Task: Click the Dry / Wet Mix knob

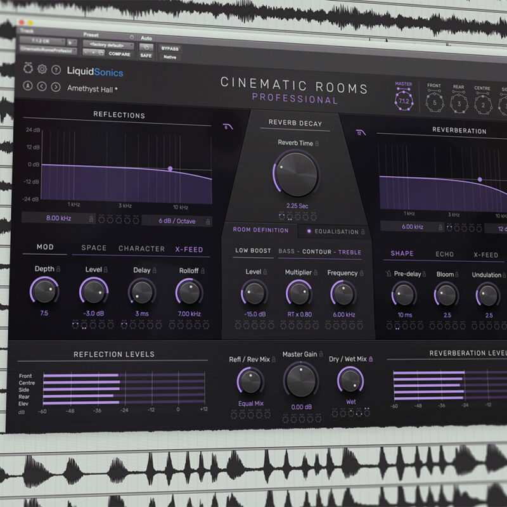Action: click(350, 380)
